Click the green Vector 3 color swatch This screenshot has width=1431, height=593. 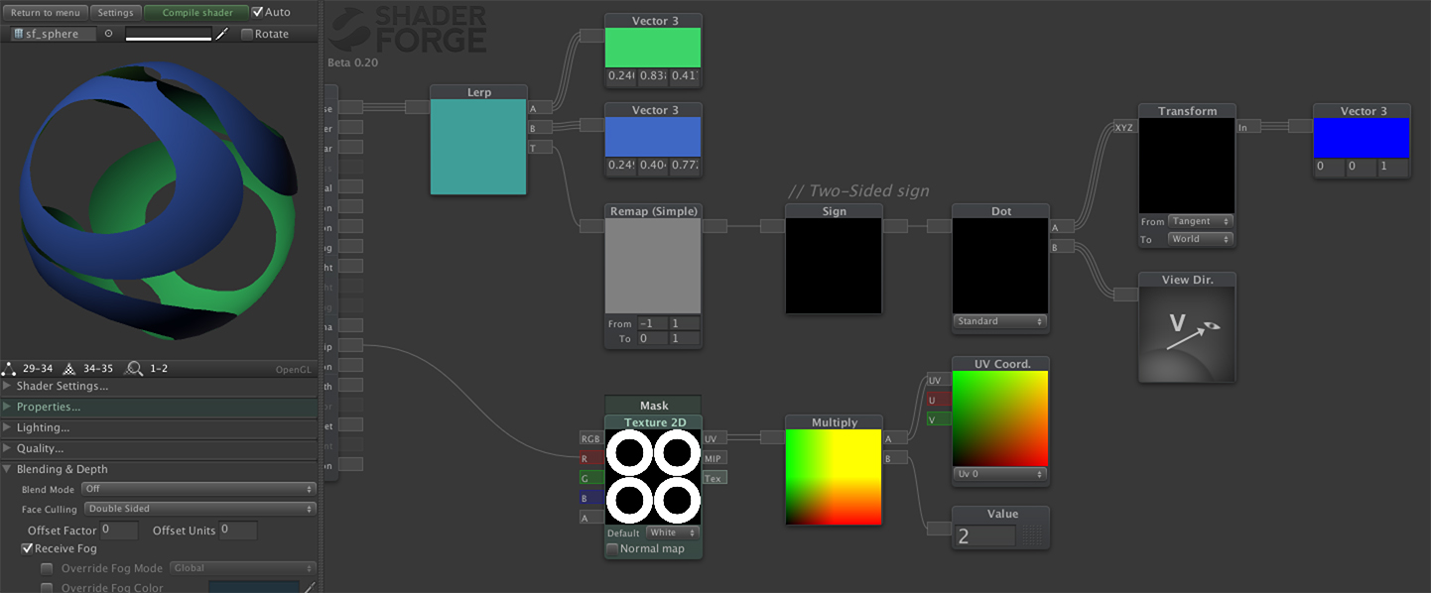pos(652,48)
